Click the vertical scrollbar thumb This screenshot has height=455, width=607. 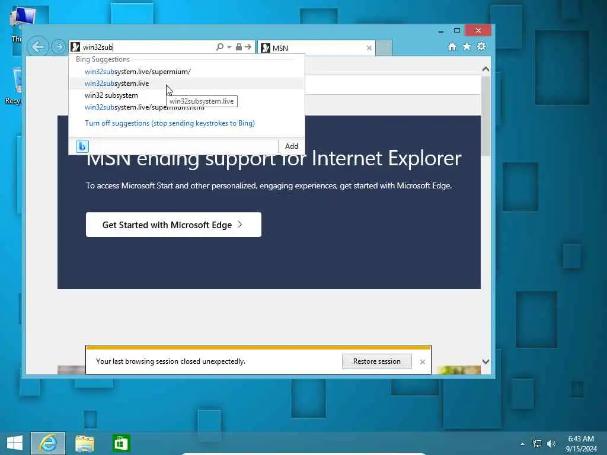(x=486, y=116)
